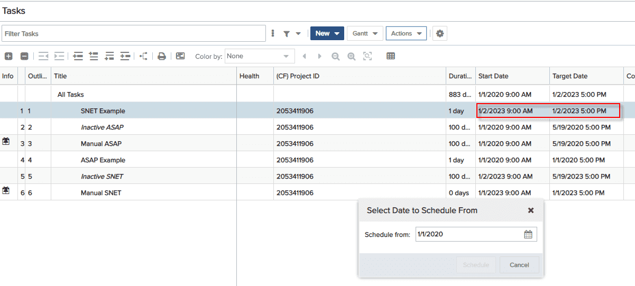Viewport: 635px width, 286px height.
Task: Zoom out on the Gantt chart
Action: pos(335,56)
